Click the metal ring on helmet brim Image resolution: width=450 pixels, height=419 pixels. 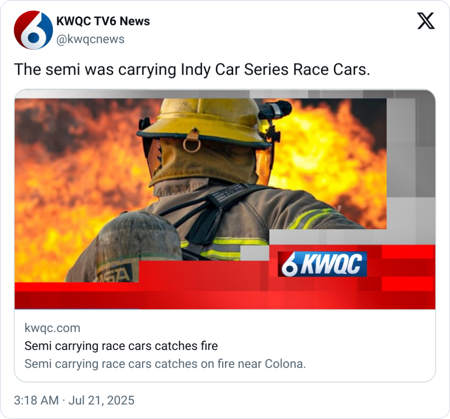click(x=192, y=145)
